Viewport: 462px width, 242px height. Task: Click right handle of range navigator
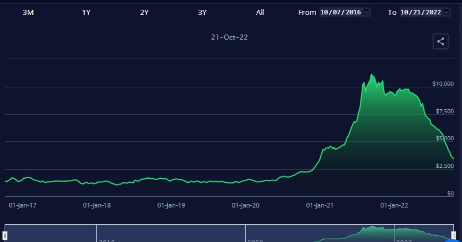coord(453,235)
